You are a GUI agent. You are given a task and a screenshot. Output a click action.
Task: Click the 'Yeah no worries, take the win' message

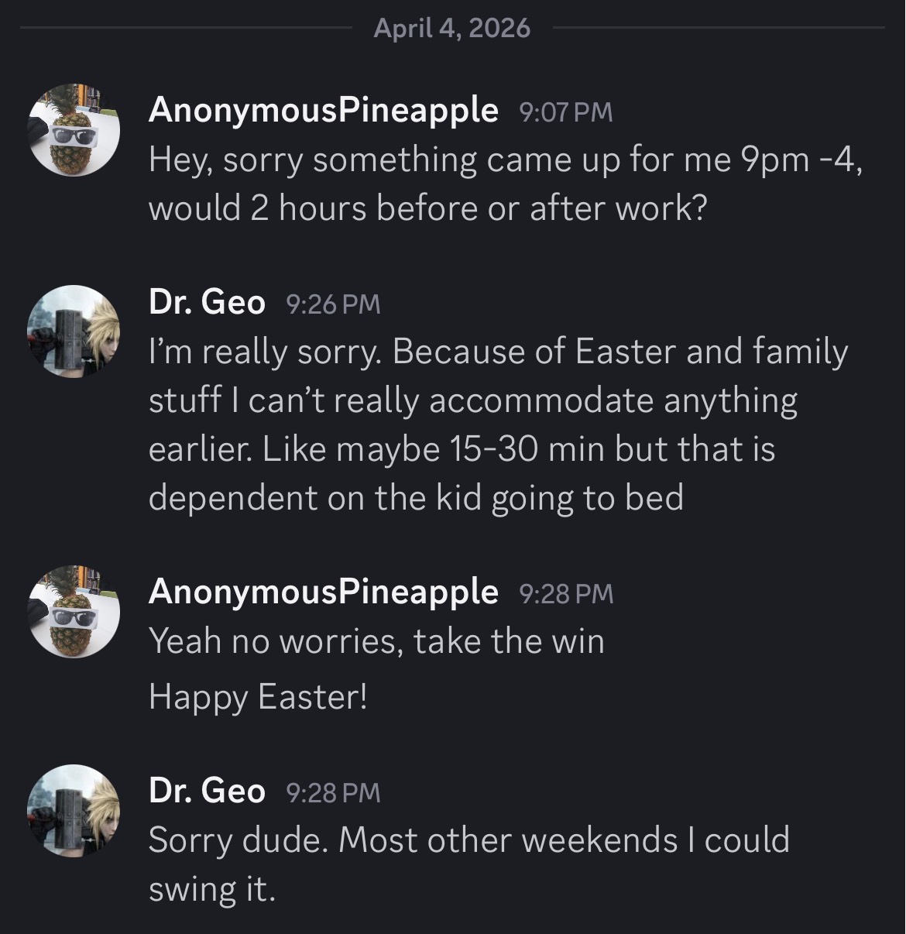click(x=376, y=641)
